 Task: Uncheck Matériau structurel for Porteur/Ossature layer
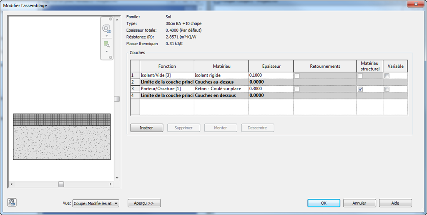[x=360, y=89]
